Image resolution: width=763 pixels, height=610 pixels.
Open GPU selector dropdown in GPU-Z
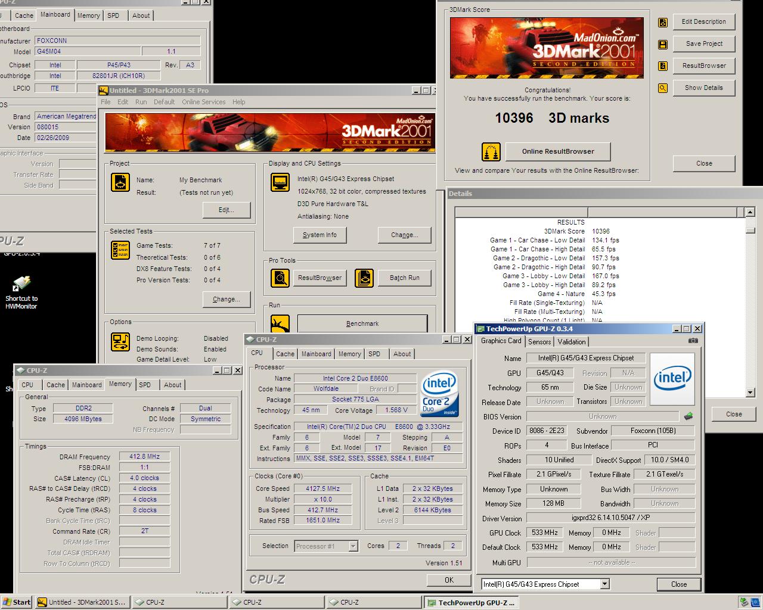pos(604,584)
